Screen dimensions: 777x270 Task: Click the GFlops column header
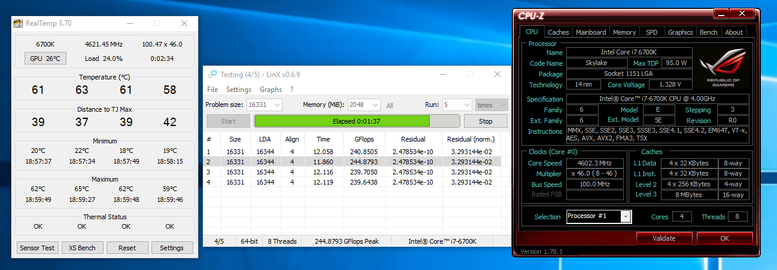(364, 139)
